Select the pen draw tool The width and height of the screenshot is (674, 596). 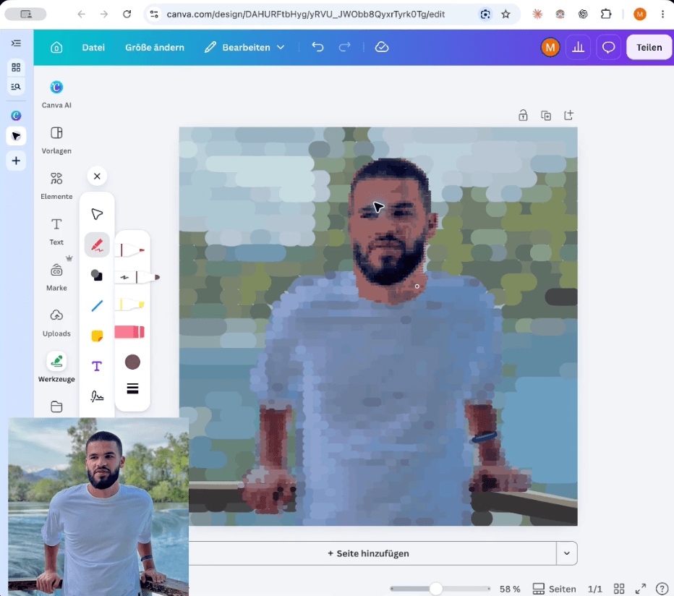coord(97,245)
